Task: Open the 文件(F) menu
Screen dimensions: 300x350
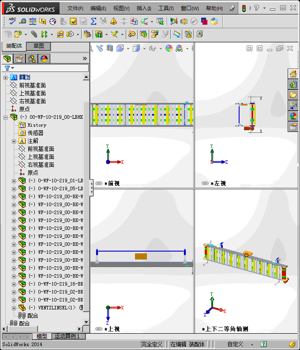Action: coord(75,8)
